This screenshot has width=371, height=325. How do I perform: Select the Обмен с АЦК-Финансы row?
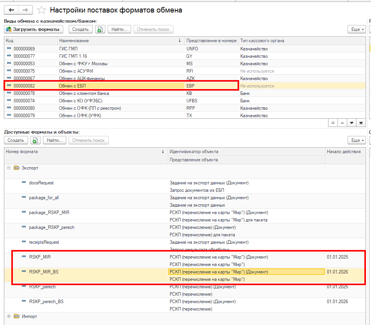(185, 79)
